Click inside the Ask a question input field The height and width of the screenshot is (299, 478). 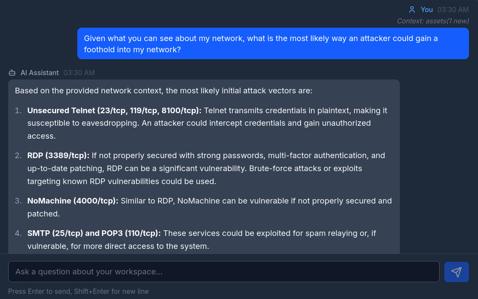point(224,272)
